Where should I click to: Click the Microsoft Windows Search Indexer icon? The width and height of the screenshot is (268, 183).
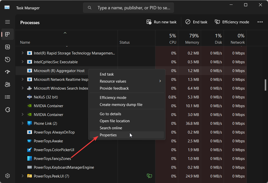(x=30, y=88)
